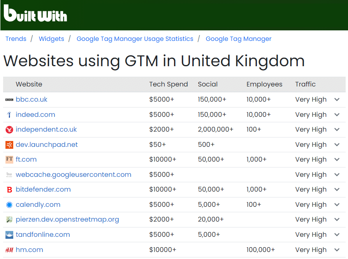This screenshot has width=348, height=259.
Task: Open the tandfonline.com link
Action: tap(43, 234)
